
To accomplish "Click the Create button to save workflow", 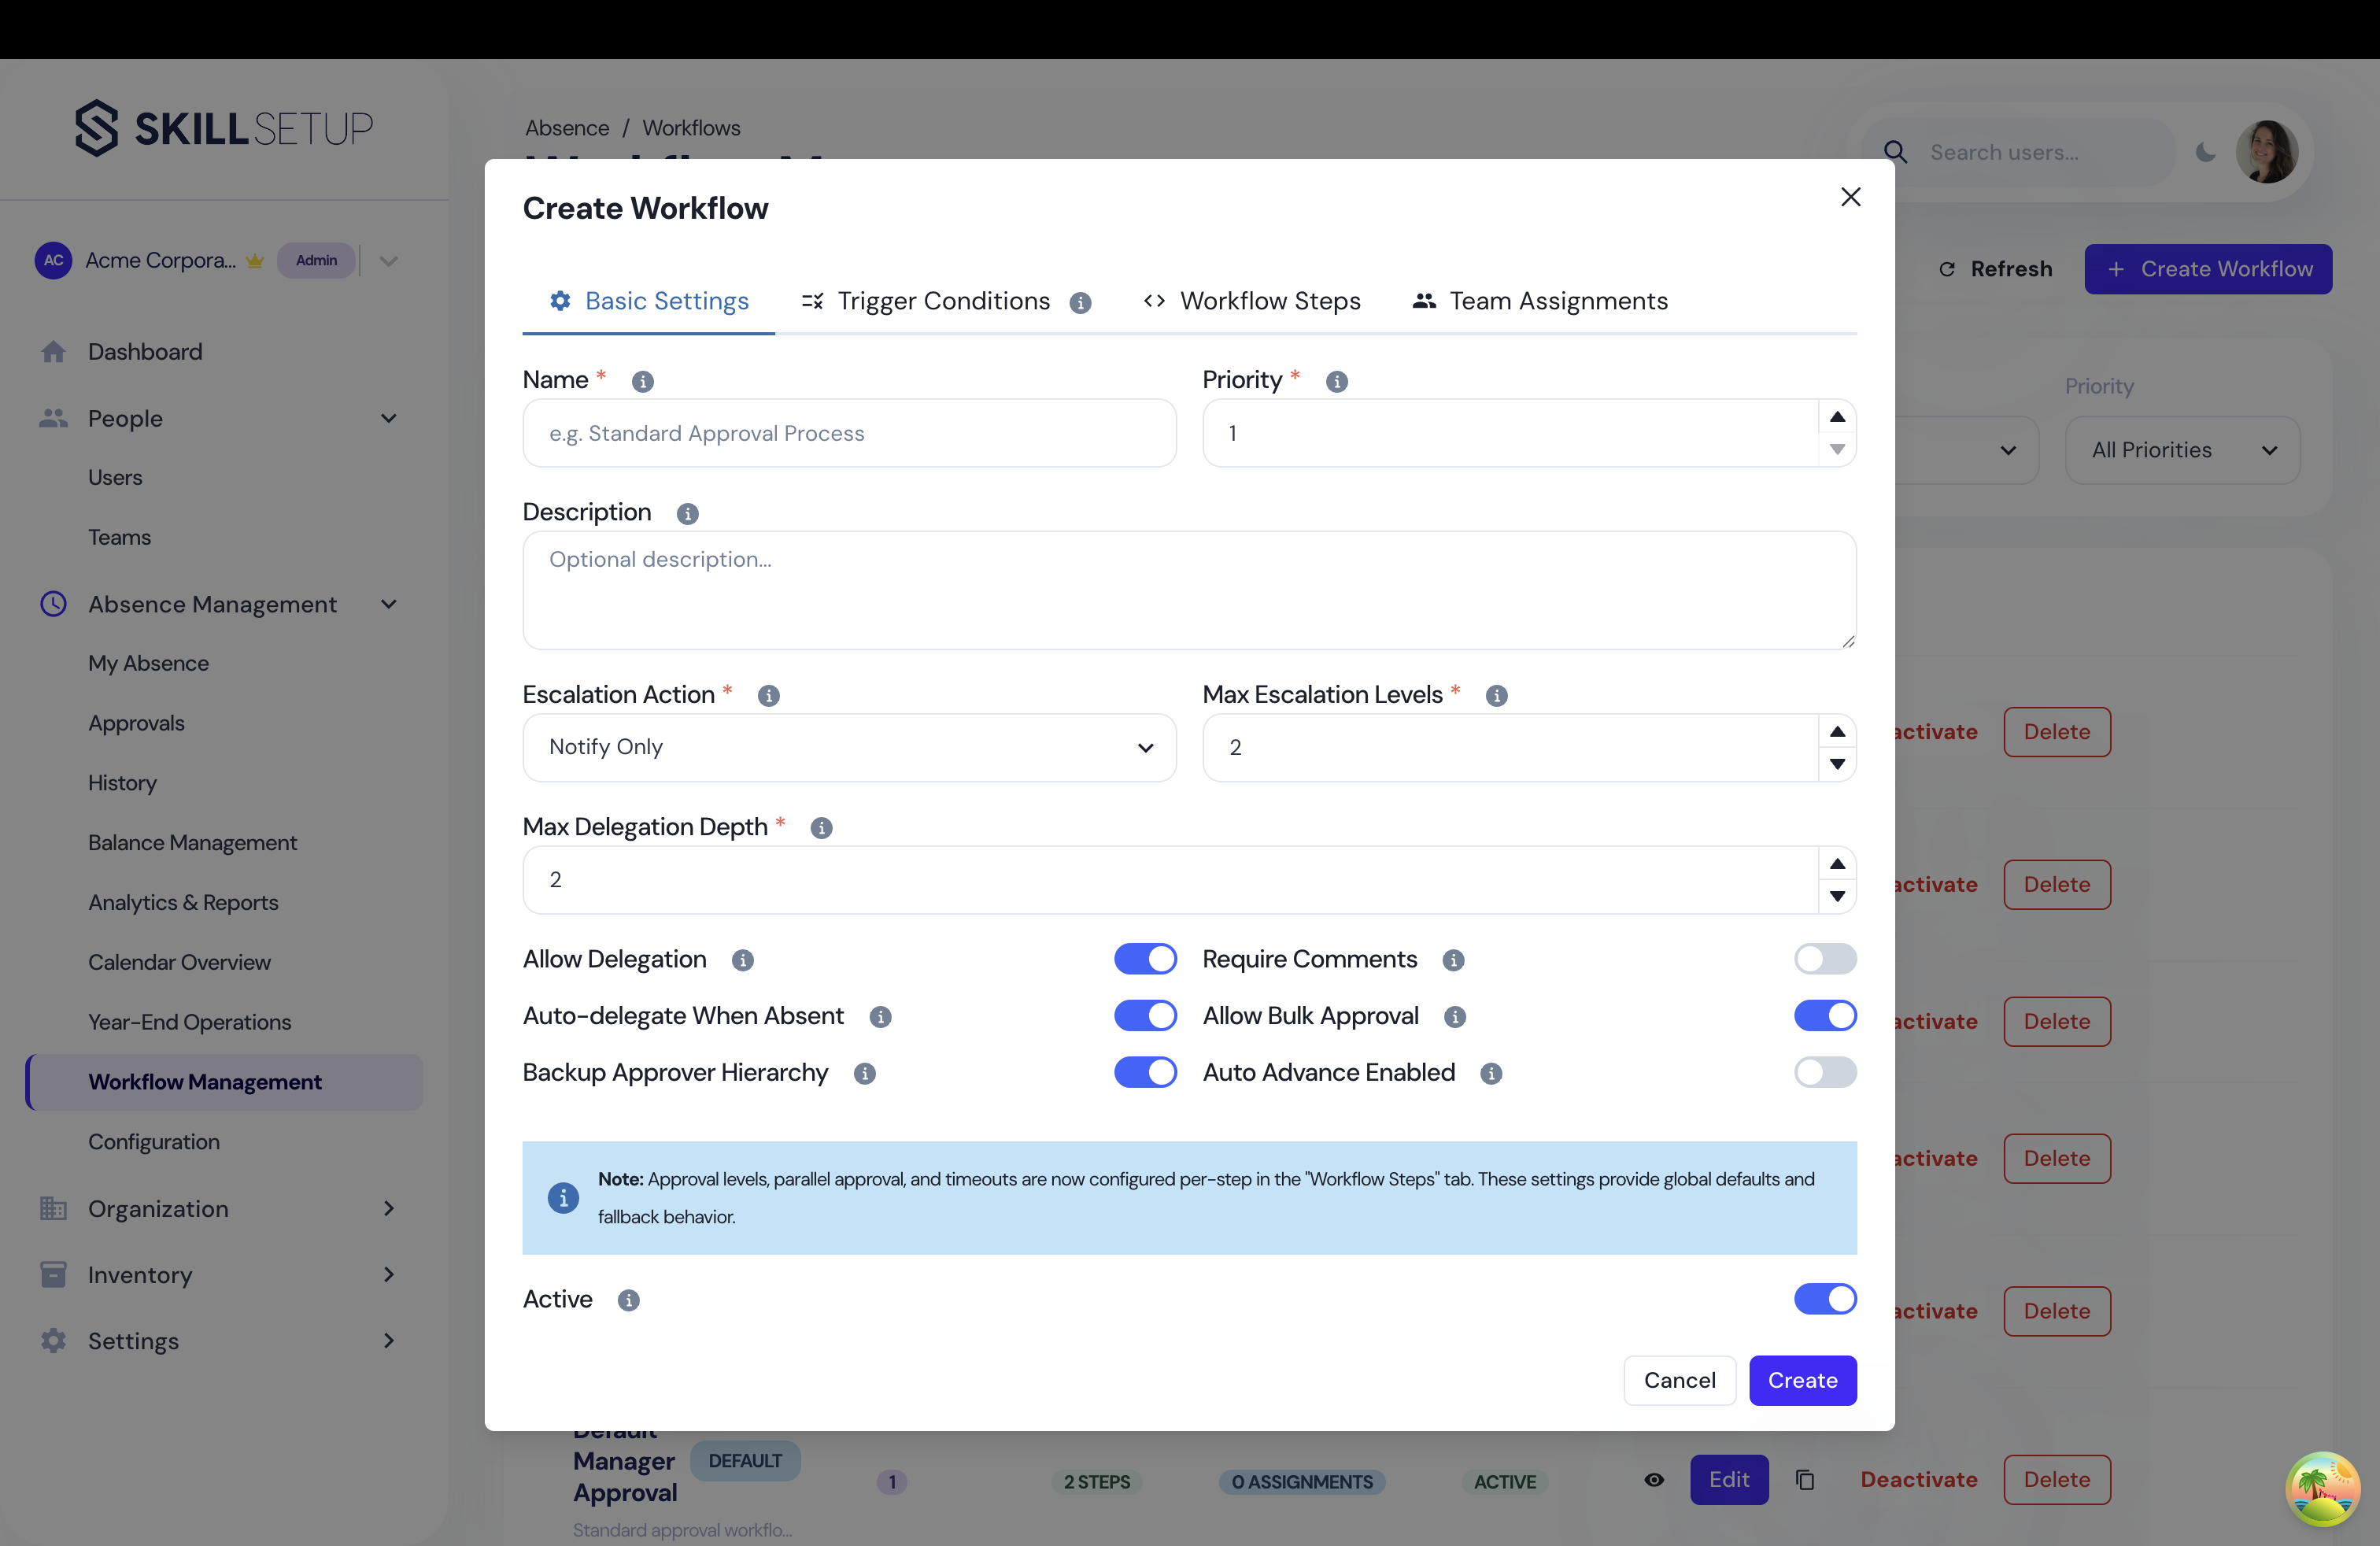I will 1802,1380.
